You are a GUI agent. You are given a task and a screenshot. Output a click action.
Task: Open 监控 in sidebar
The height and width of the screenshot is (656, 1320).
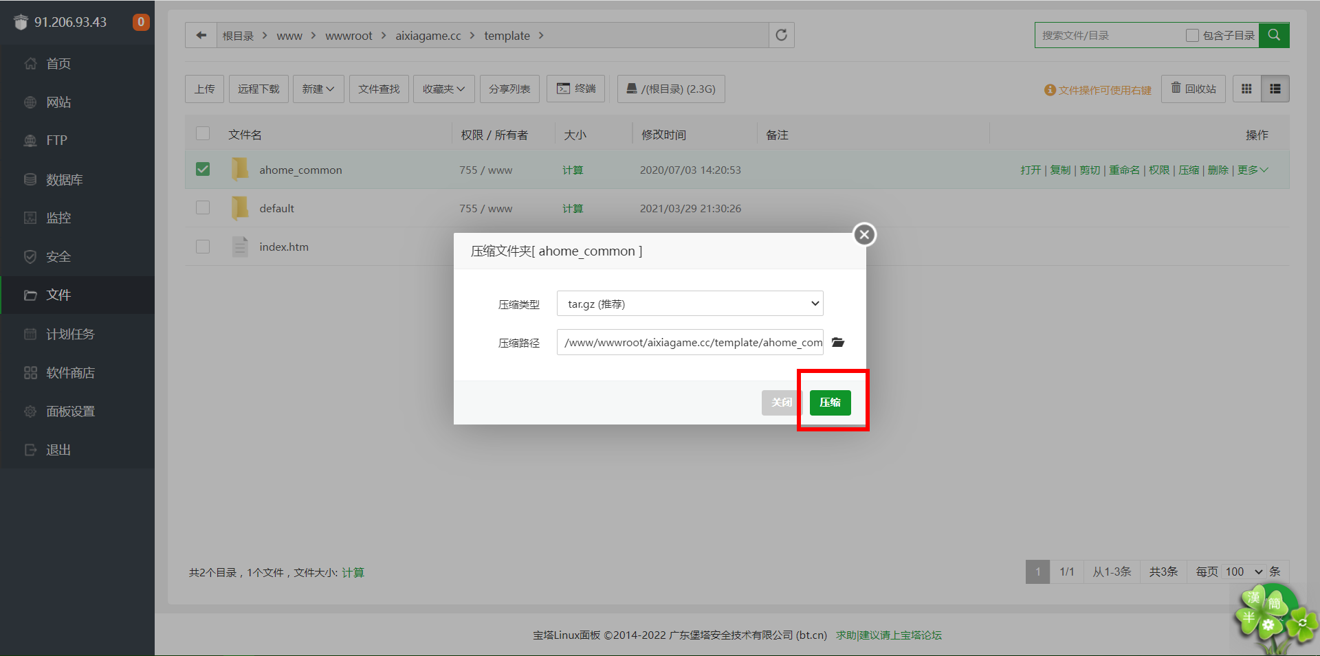point(77,218)
